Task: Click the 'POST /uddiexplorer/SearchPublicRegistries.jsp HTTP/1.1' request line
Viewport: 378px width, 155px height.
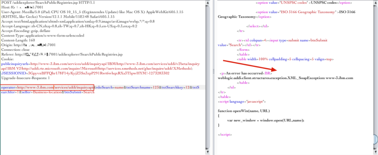Action: tap(48, 3)
